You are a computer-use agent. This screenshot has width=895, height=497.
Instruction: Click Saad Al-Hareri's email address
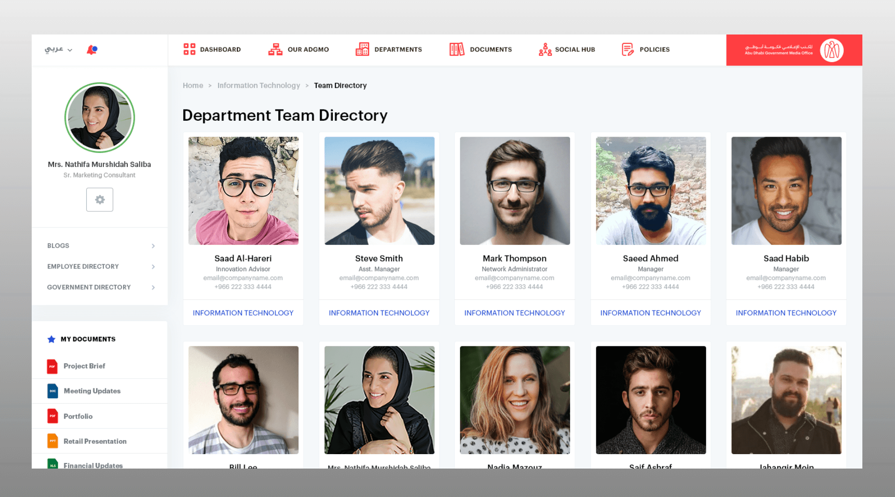coord(243,278)
